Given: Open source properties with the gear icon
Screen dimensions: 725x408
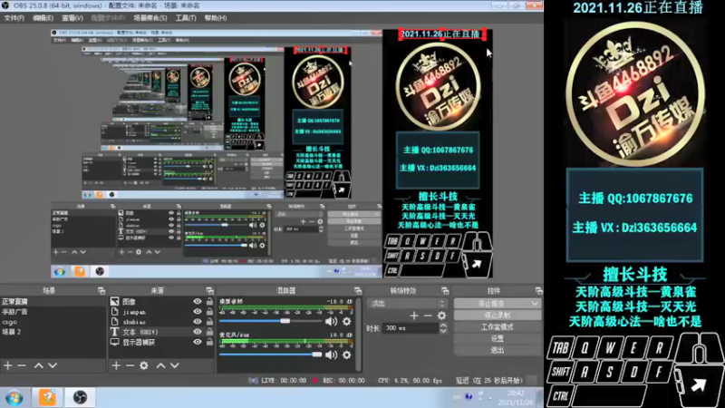Looking at the screenshot, I should [x=144, y=365].
